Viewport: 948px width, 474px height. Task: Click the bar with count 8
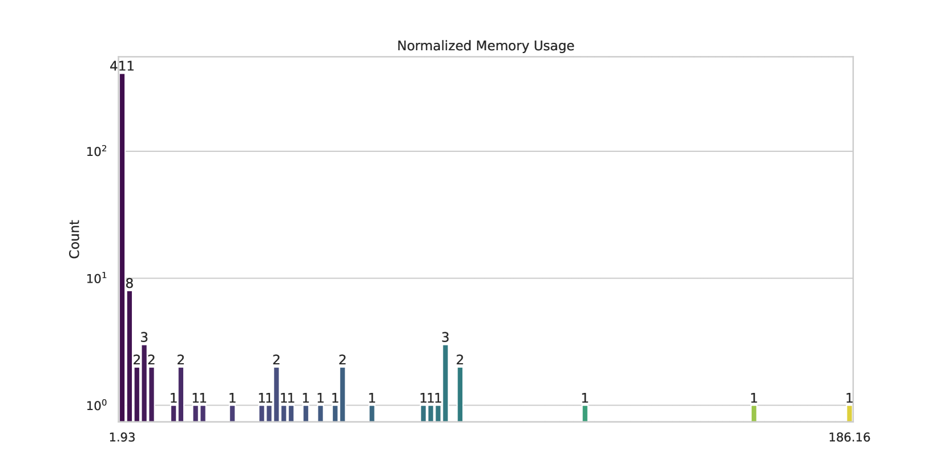130,355
